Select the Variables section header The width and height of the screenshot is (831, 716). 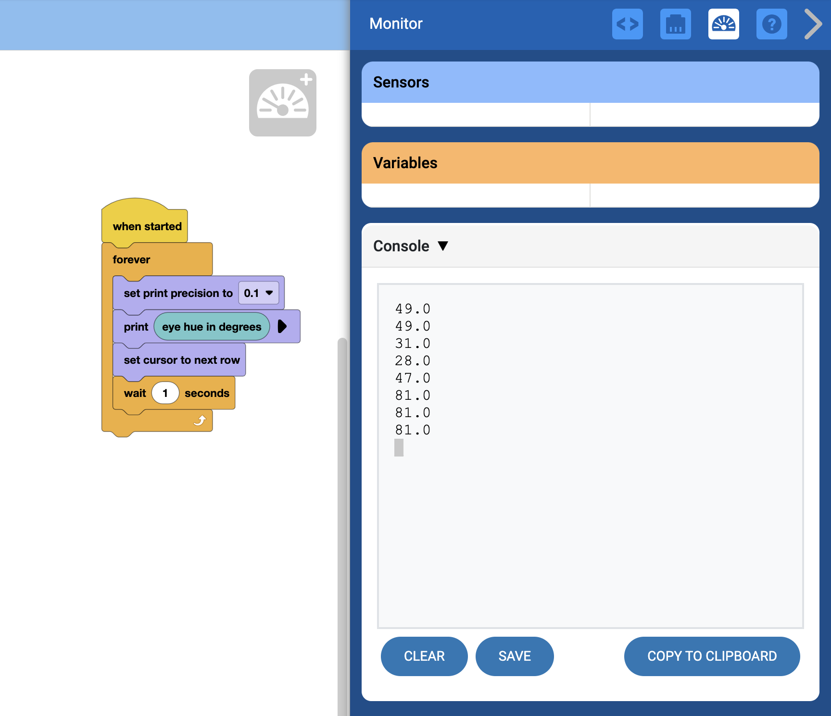pos(590,163)
